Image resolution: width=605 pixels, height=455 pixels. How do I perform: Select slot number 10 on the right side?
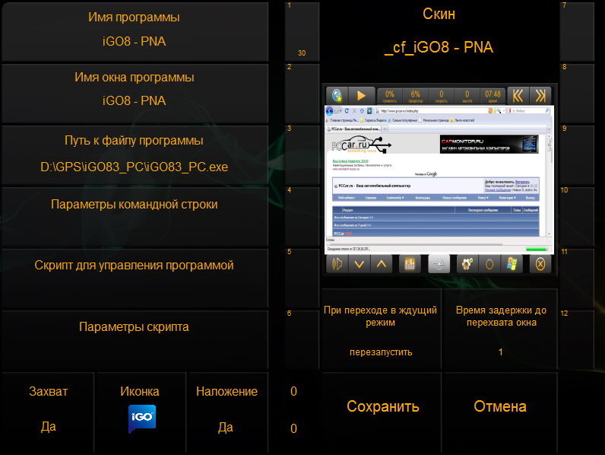click(581, 215)
